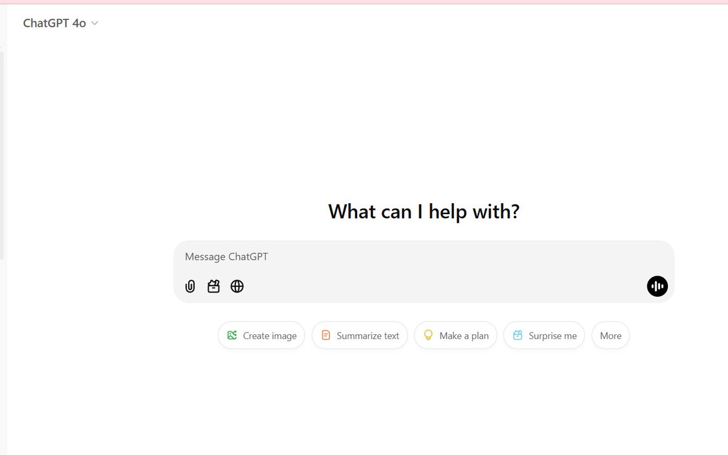Image resolution: width=728 pixels, height=455 pixels.
Task: Show more suggestions with the More button
Action: [611, 335]
